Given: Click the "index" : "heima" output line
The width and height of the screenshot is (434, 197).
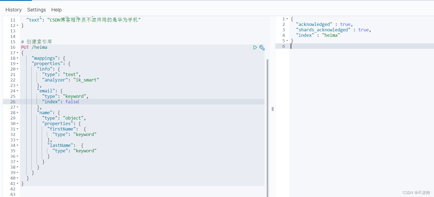Looking at the screenshot, I should click(318, 35).
